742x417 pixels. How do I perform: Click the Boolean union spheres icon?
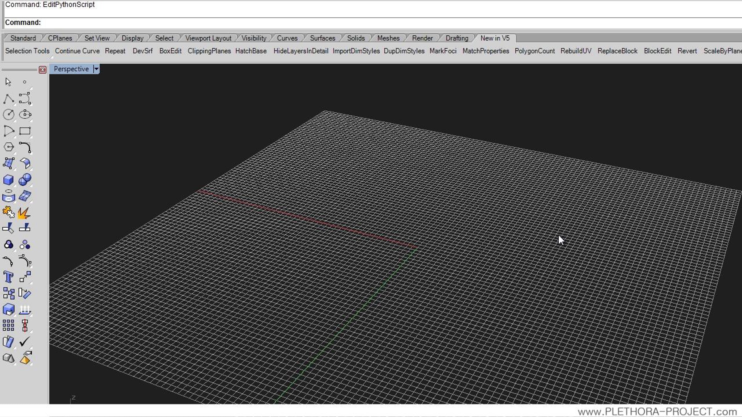pyautogui.click(x=25, y=180)
